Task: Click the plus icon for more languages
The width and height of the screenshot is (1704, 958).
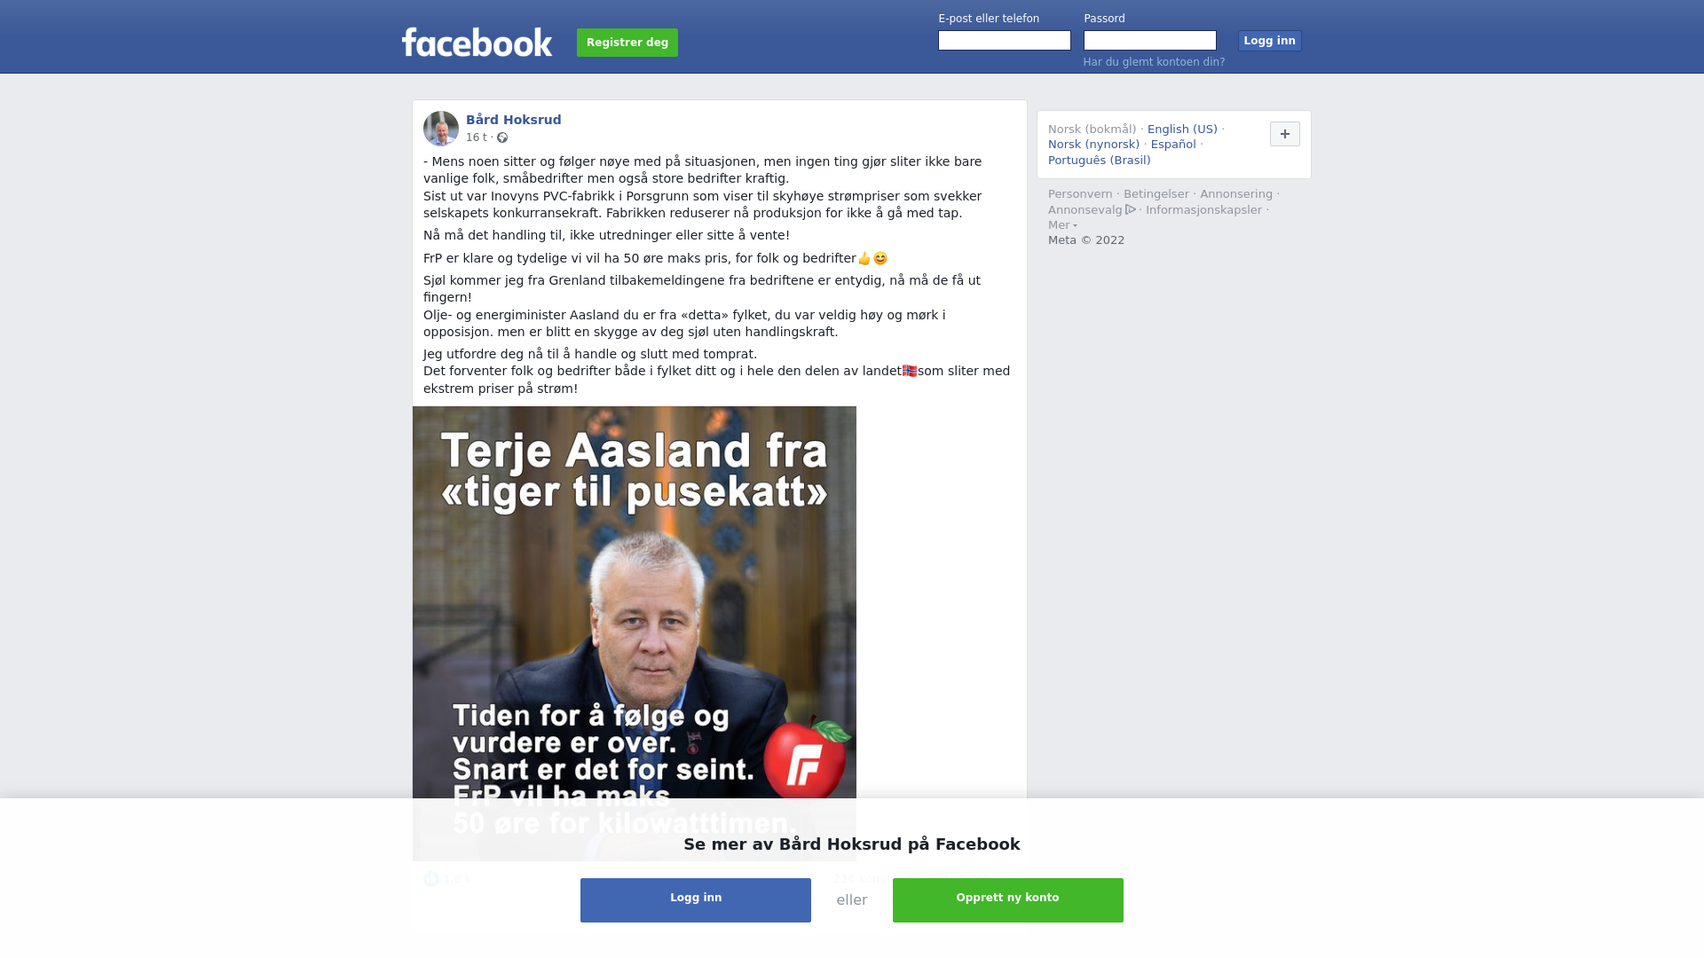Action: click(x=1284, y=134)
